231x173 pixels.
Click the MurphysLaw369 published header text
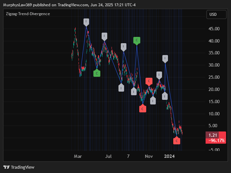click(69, 5)
